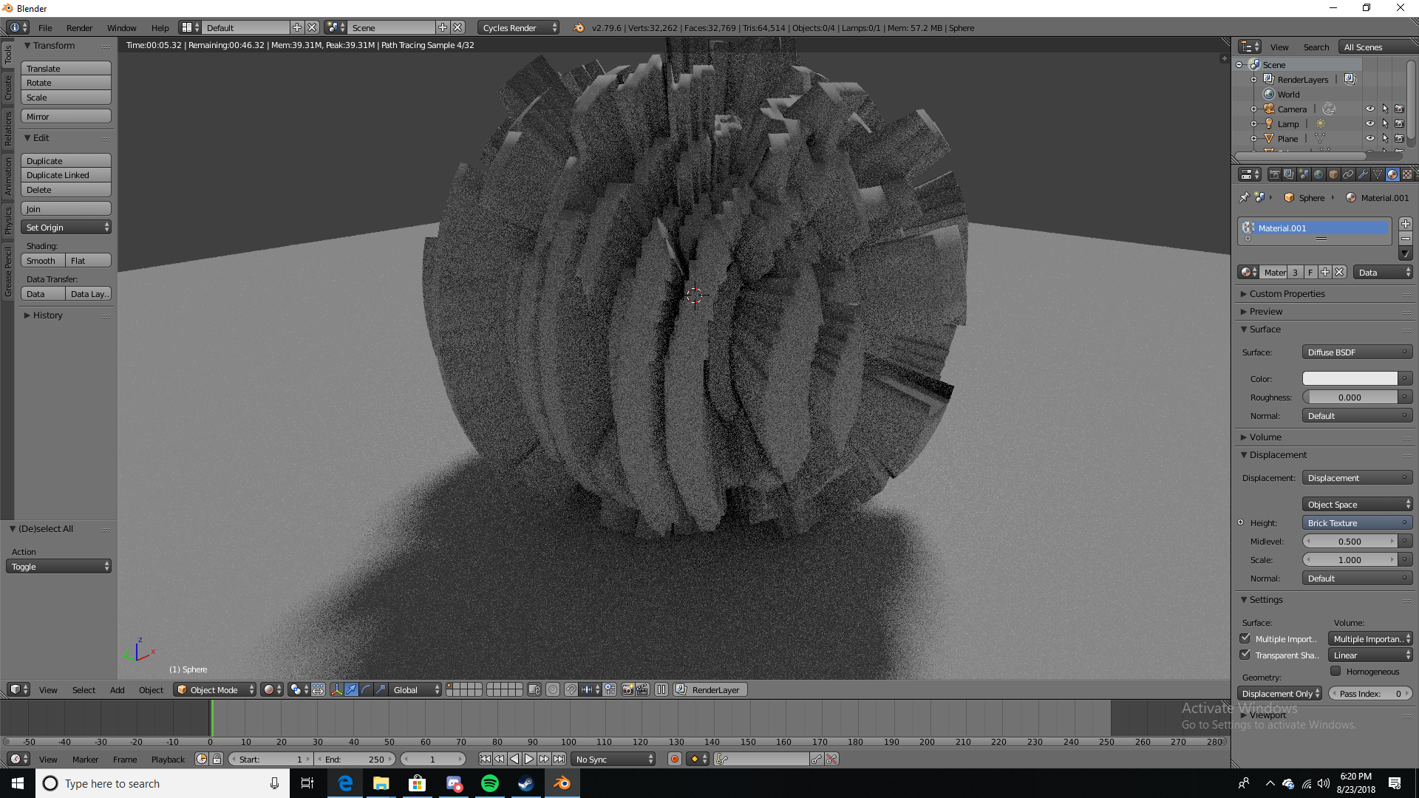The image size is (1419, 798).
Task: Jump to the first frame
Action: [485, 759]
